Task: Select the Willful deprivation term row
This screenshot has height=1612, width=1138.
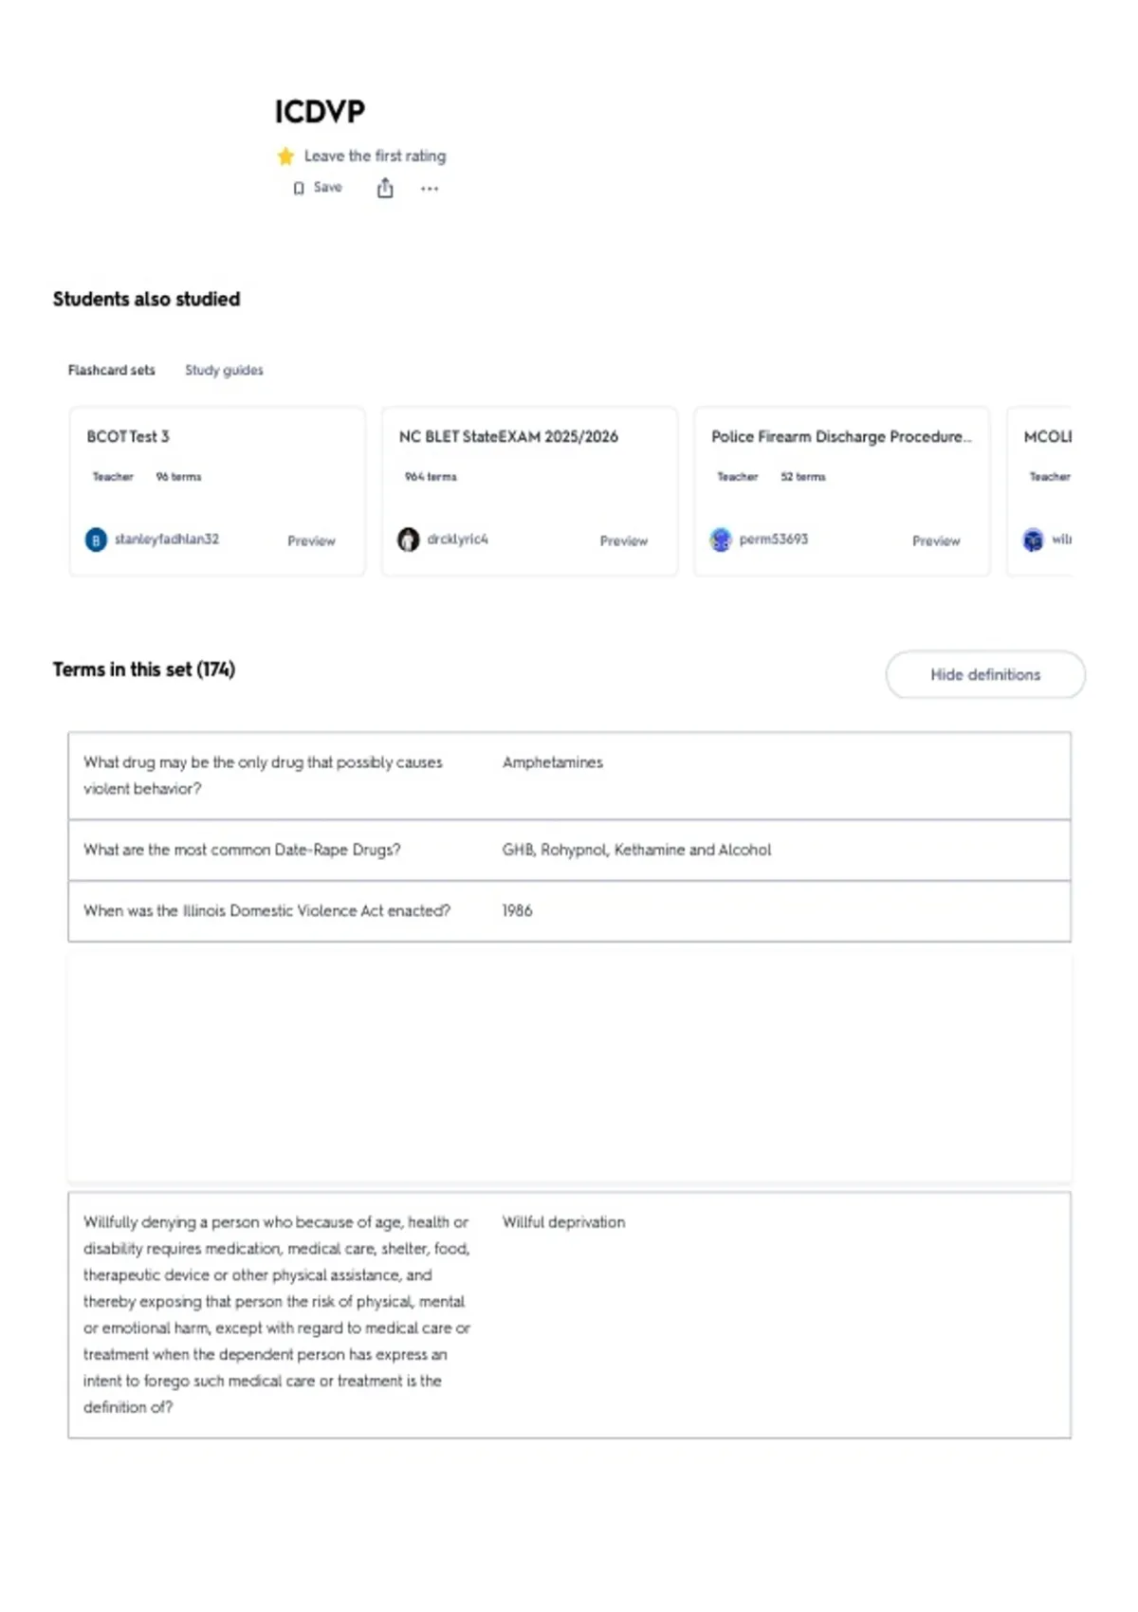Action: (569, 1315)
